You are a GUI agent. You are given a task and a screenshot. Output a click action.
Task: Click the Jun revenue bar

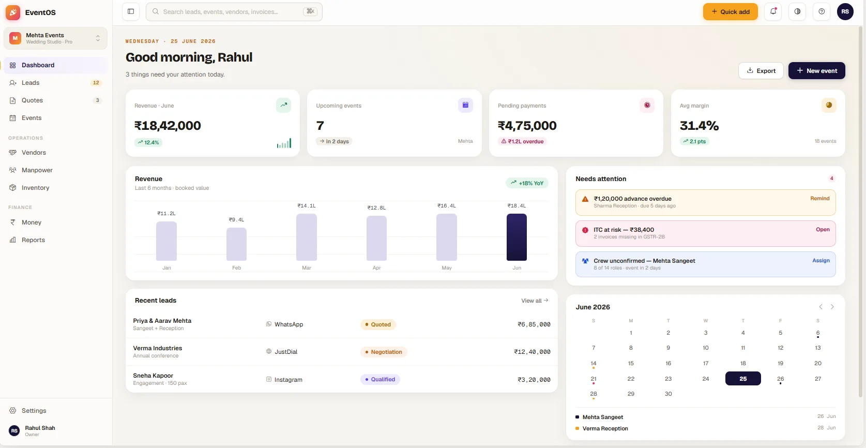pyautogui.click(x=516, y=237)
